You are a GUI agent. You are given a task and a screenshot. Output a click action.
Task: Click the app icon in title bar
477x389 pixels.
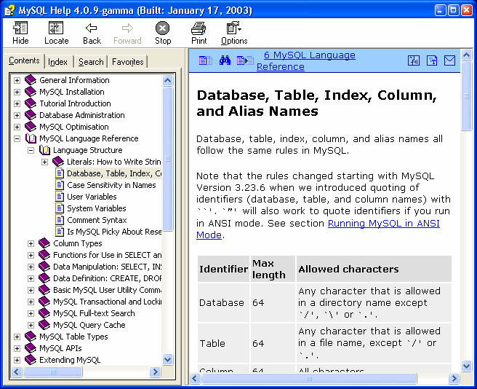(9, 10)
